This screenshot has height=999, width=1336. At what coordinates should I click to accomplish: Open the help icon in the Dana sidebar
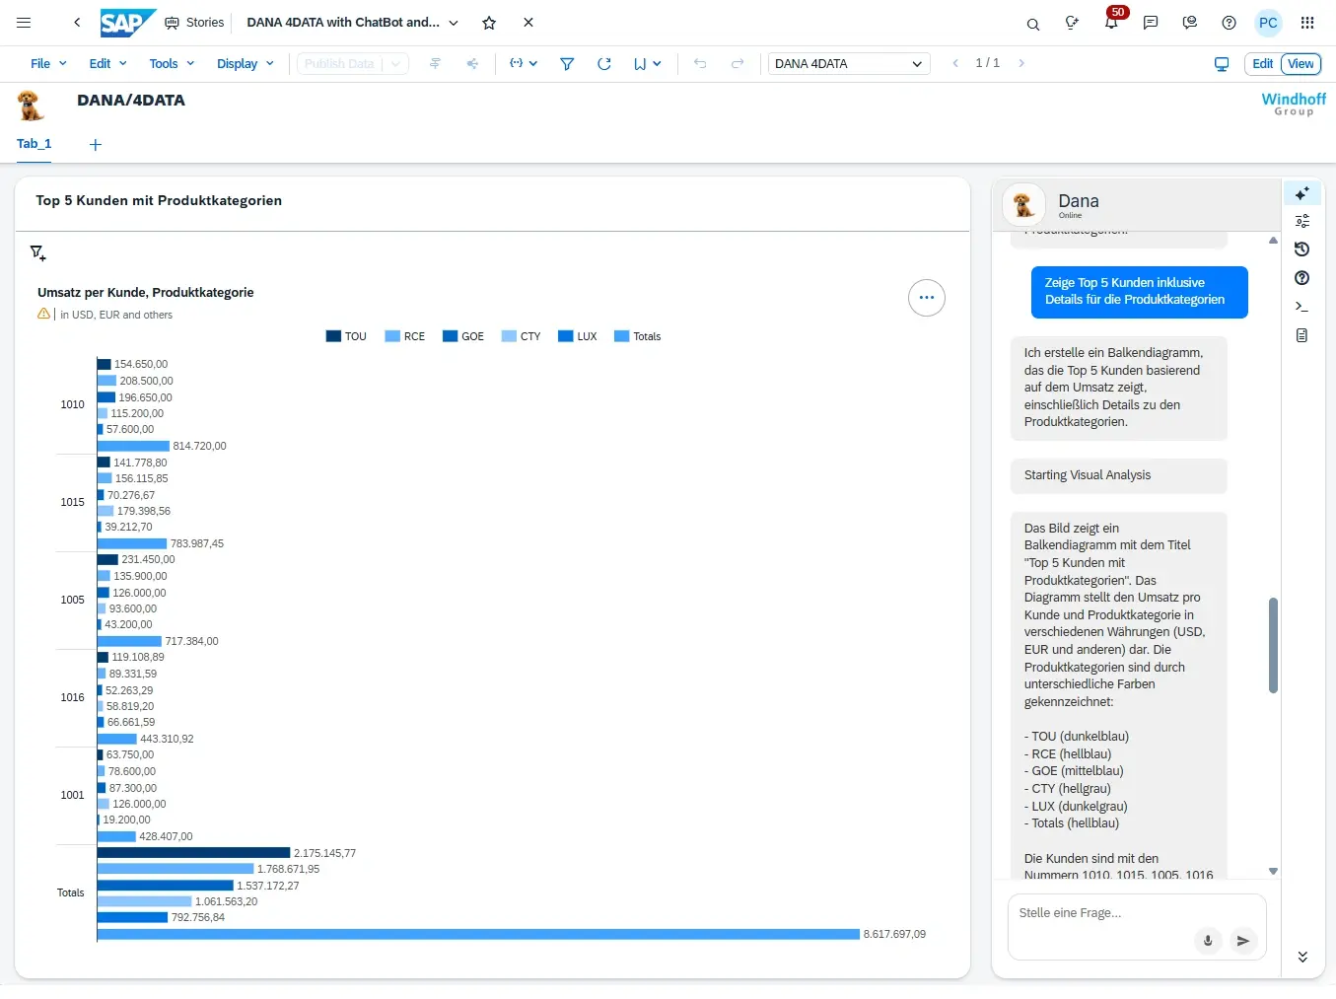pos(1301,278)
